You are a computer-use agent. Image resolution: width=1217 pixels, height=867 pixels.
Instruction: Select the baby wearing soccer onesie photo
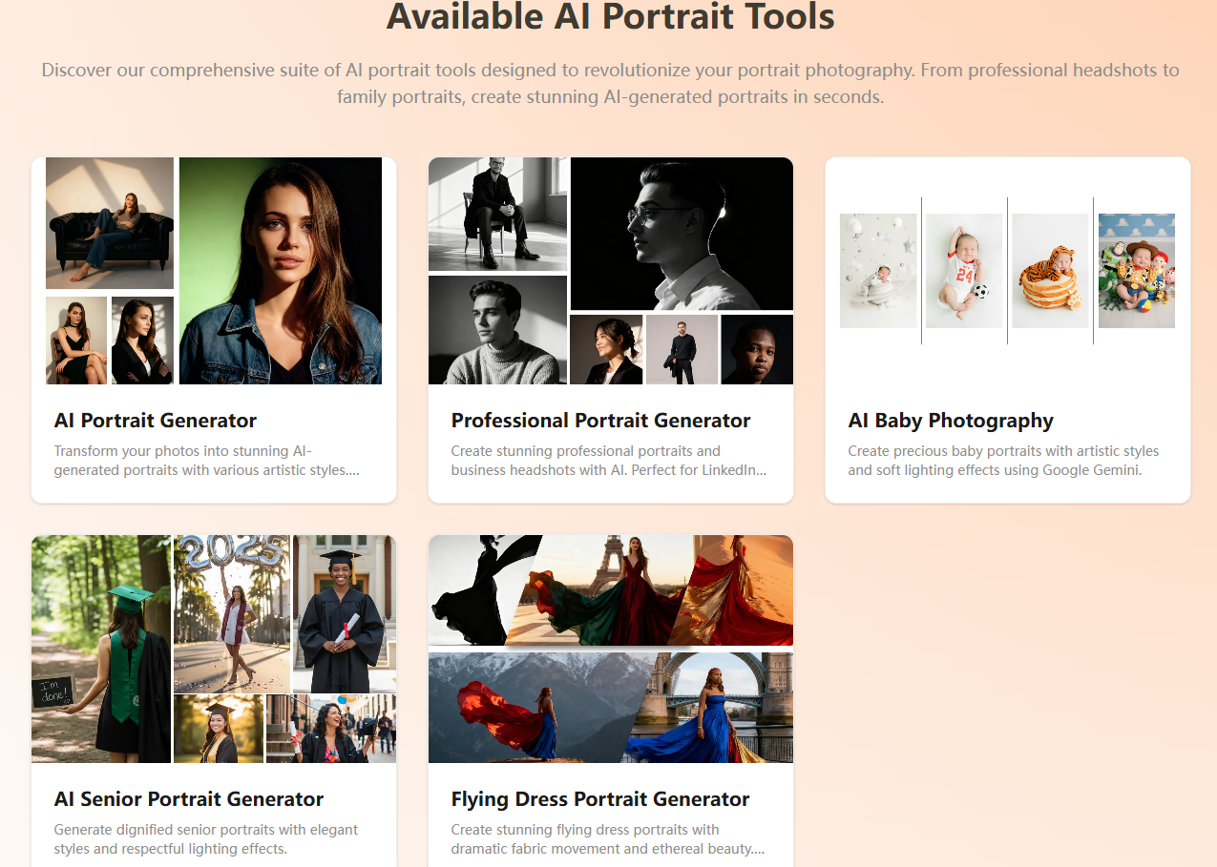[964, 270]
